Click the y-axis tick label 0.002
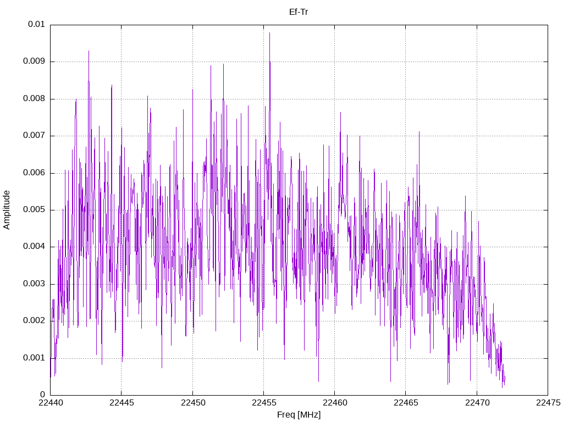The image size is (563, 422). tap(34, 321)
